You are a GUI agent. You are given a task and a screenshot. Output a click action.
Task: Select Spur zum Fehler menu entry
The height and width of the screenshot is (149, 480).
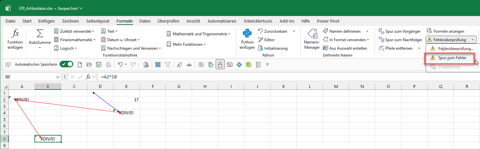[x=450, y=58]
